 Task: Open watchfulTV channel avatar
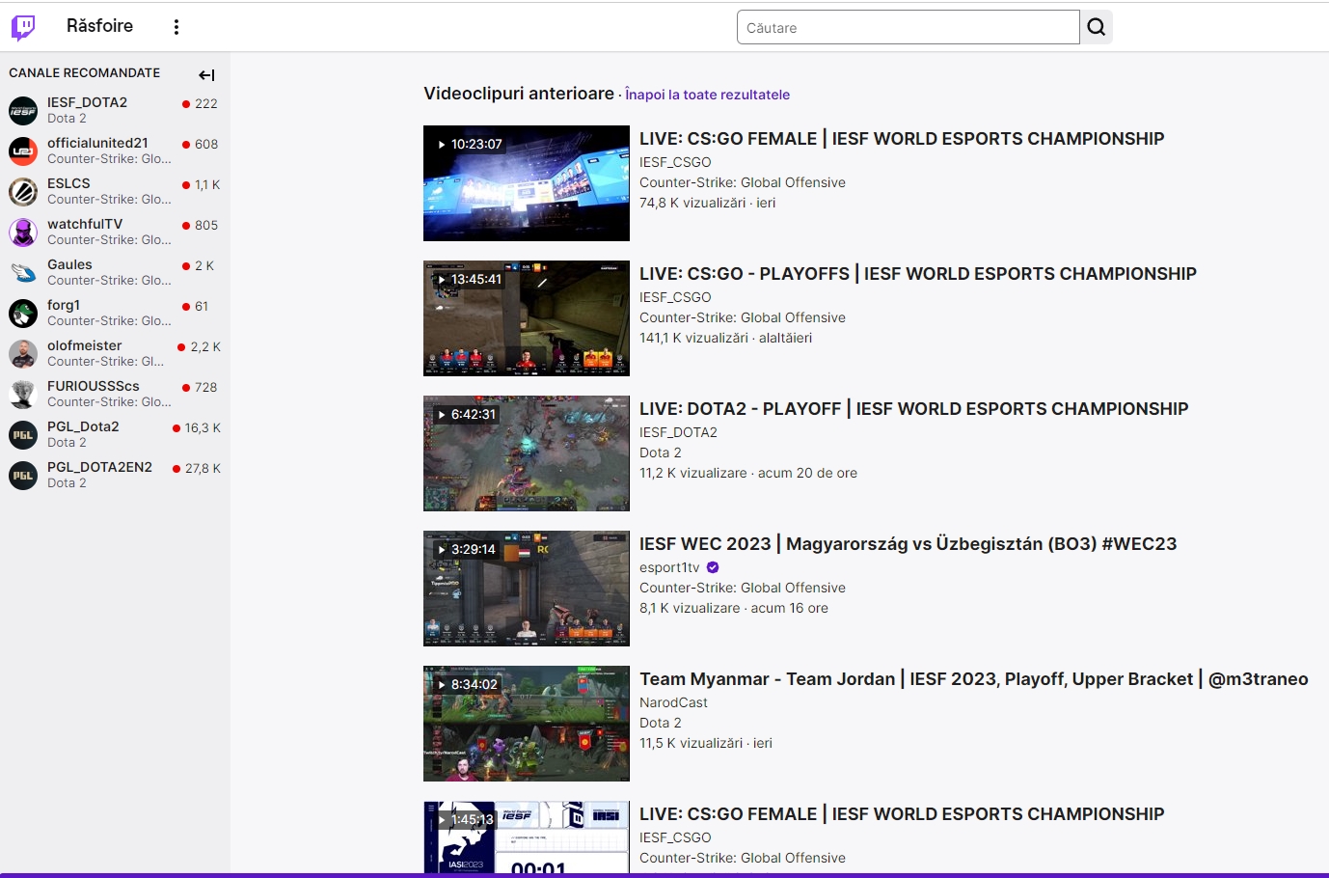coord(23,233)
